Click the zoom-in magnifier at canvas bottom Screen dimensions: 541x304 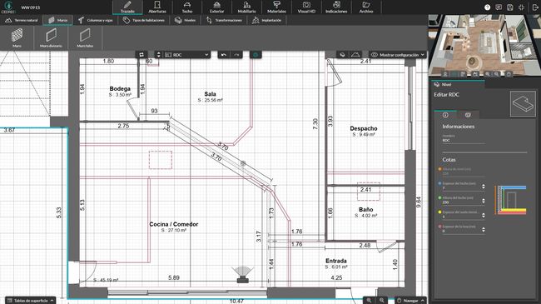[x=381, y=301]
